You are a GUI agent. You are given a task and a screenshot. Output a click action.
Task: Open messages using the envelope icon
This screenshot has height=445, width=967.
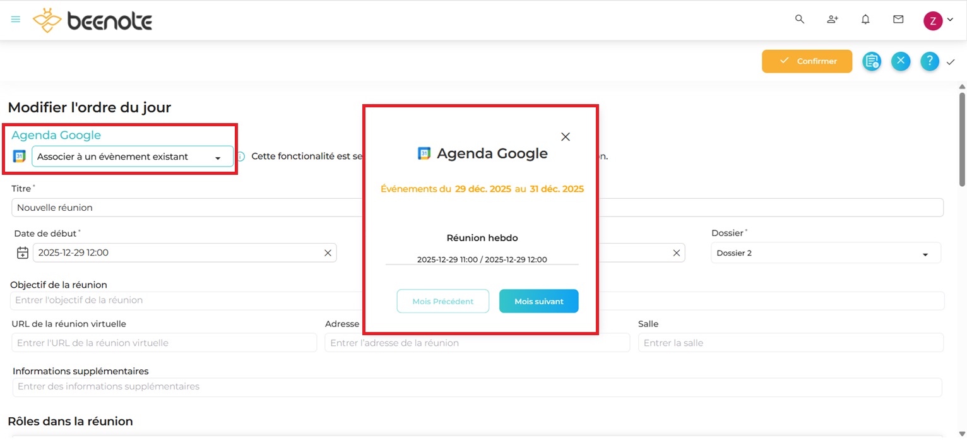pos(898,20)
